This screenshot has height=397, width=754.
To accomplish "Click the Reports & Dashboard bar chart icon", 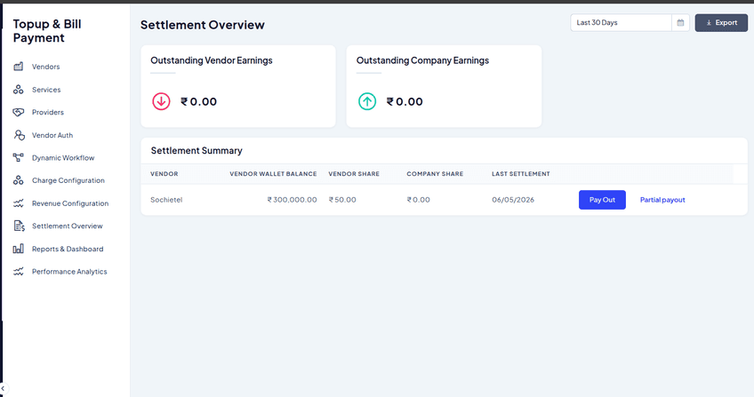I will coord(19,249).
